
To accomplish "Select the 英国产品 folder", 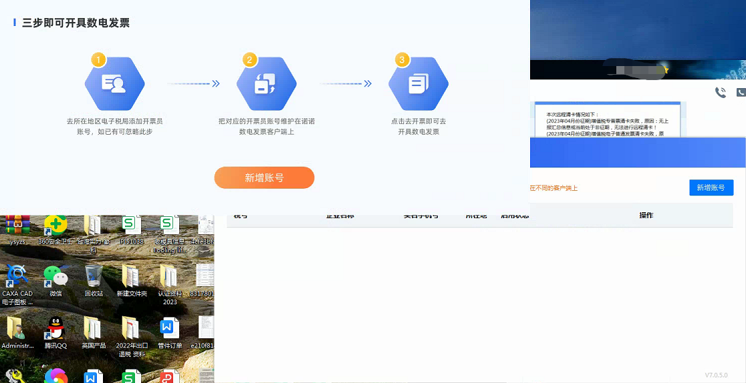I will 94,329.
